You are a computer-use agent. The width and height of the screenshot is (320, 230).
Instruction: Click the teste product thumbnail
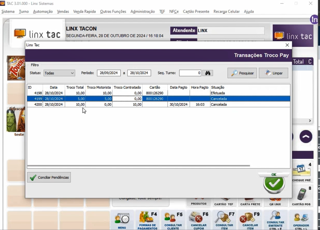16,122
